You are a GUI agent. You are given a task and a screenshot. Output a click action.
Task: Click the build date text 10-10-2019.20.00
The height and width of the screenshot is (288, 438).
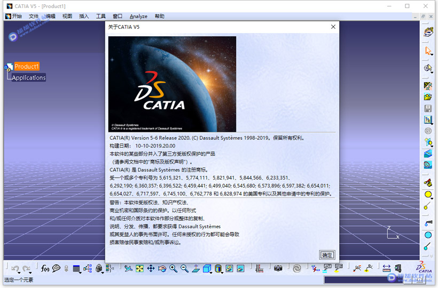click(x=155, y=146)
